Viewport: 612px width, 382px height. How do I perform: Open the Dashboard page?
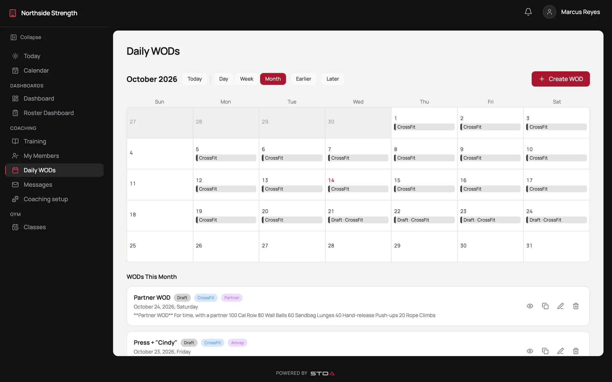click(x=54, y=98)
